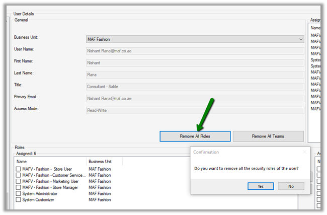Close the Confirmation dialog with X

[x=304, y=152]
